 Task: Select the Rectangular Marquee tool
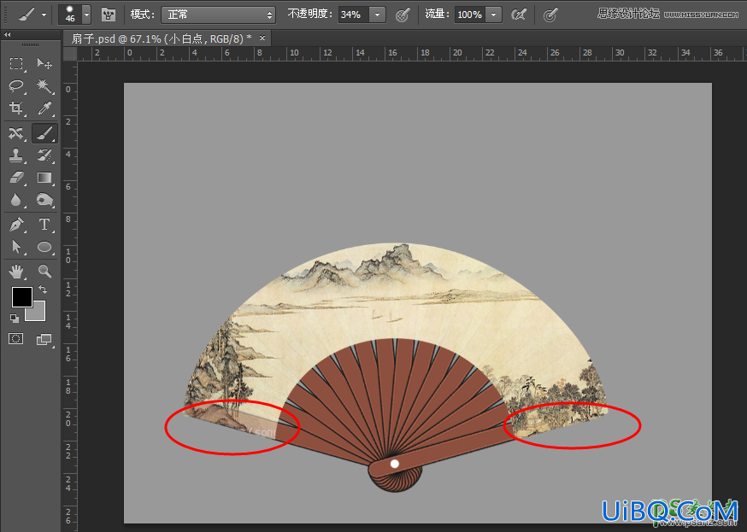point(16,64)
